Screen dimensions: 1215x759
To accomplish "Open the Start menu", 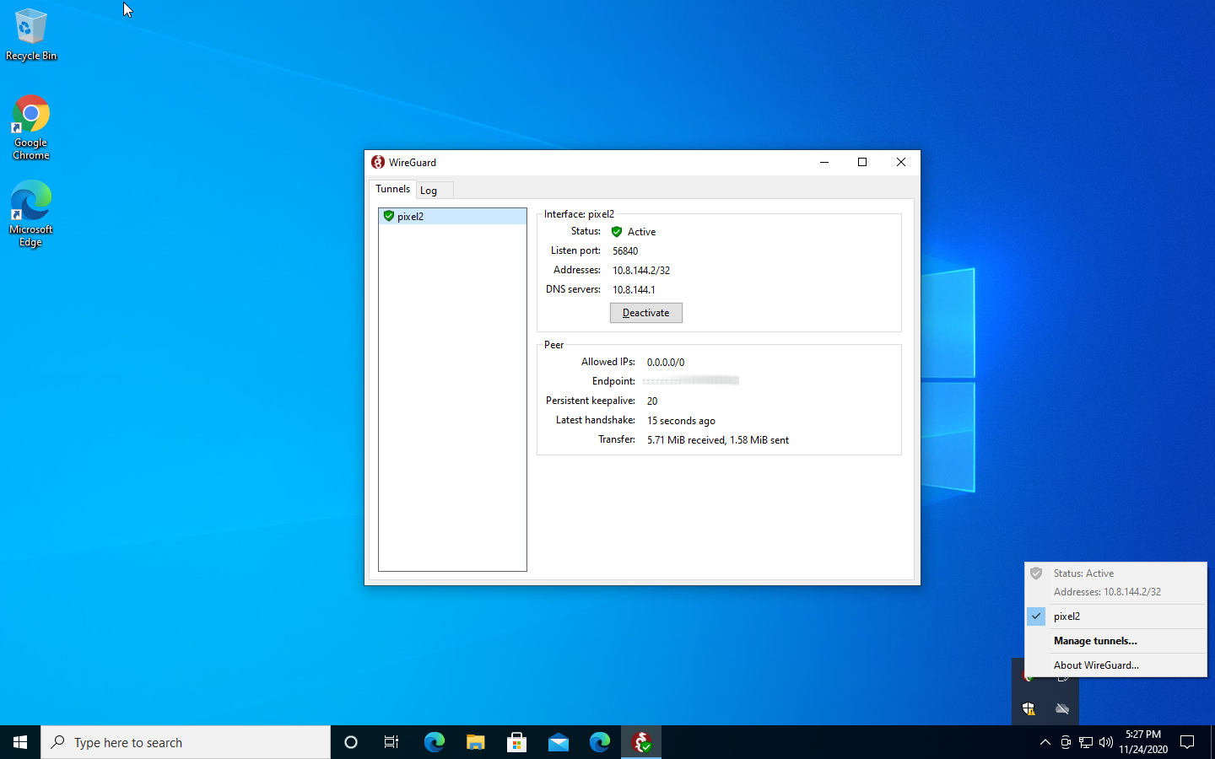I will coord(19,742).
